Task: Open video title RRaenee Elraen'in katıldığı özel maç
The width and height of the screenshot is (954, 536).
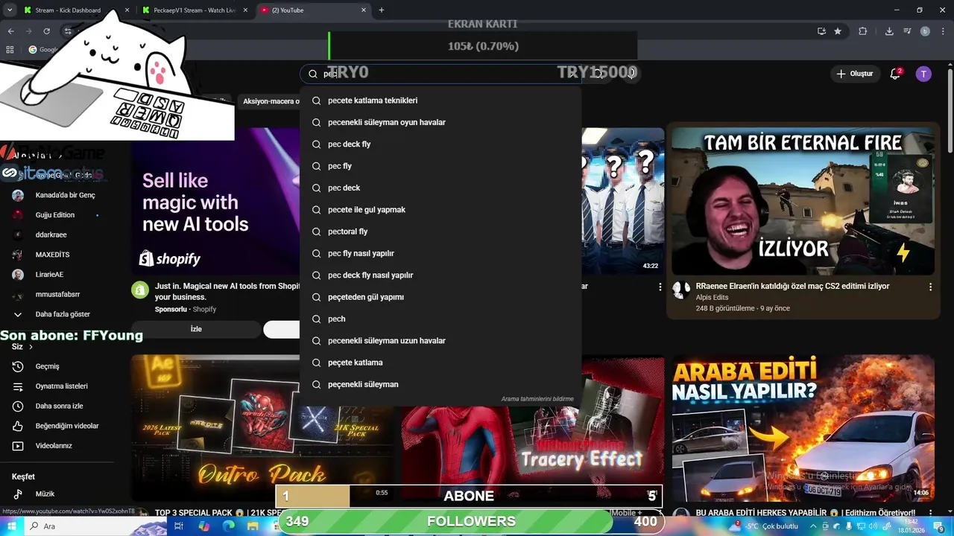Action: point(792,286)
